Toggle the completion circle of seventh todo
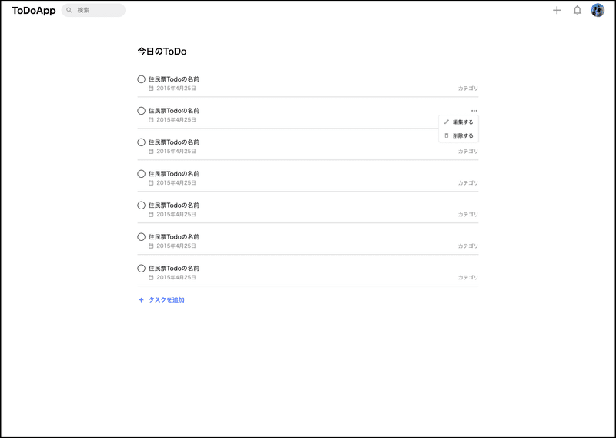 click(142, 269)
